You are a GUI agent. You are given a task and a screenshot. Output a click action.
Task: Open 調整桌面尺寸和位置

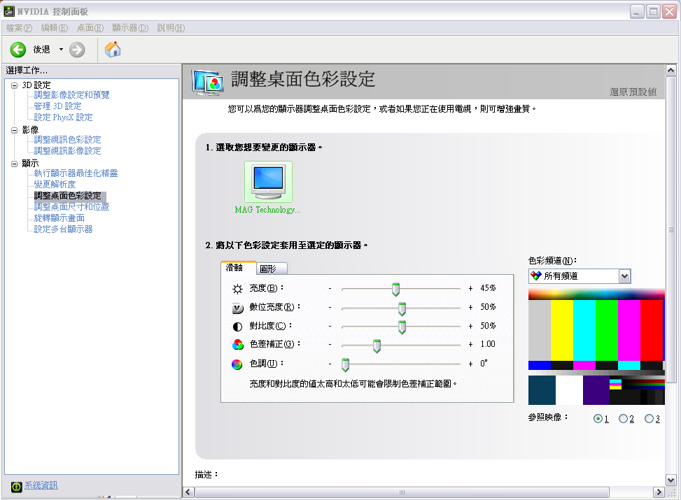[x=71, y=207]
